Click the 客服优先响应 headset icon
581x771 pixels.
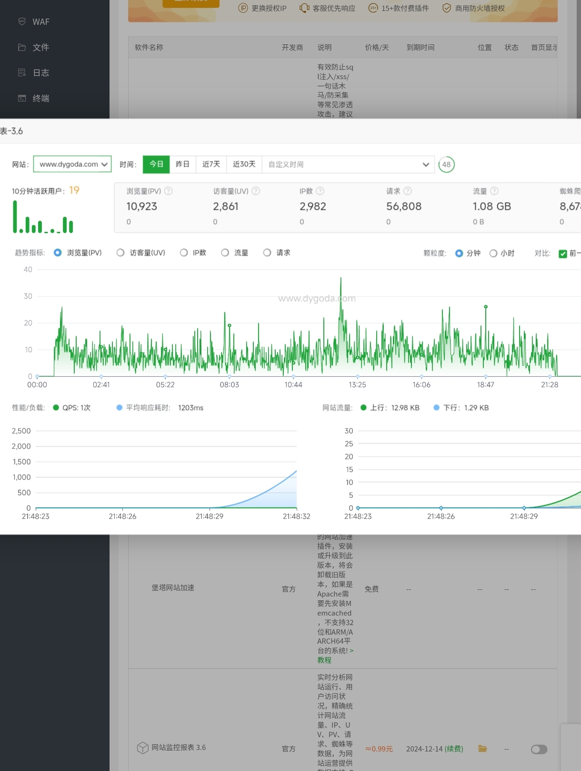pos(304,8)
